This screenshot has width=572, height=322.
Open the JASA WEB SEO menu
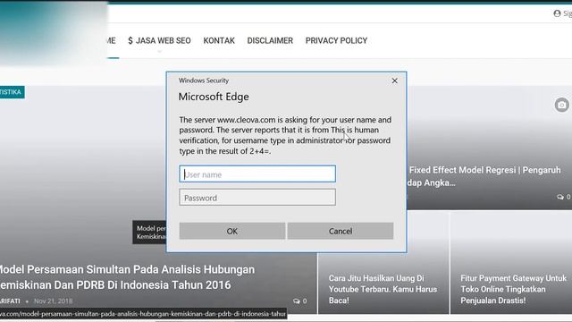pyautogui.click(x=159, y=40)
